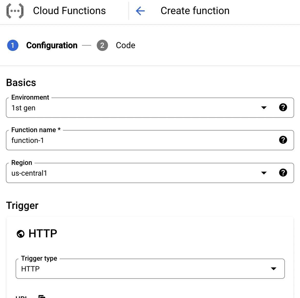Switch to the Code step

click(125, 45)
